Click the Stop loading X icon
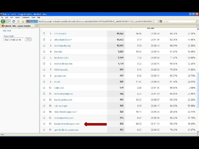This screenshot has width=199, height=149. [19, 22]
